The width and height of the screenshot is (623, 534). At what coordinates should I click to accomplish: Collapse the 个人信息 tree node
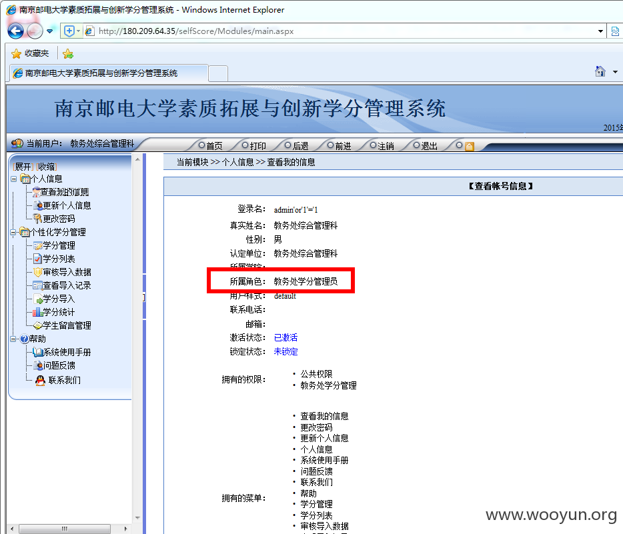pos(13,179)
